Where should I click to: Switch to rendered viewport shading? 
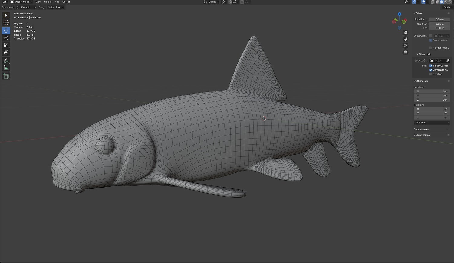(x=450, y=2)
